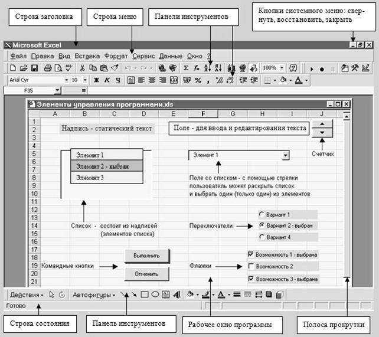The width and height of the screenshot is (379, 337).
Task: Uncheck the Возможность 1 checkbox
Action: point(251,255)
